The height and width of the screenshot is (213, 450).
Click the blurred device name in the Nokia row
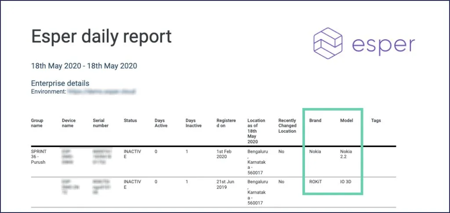68,156
